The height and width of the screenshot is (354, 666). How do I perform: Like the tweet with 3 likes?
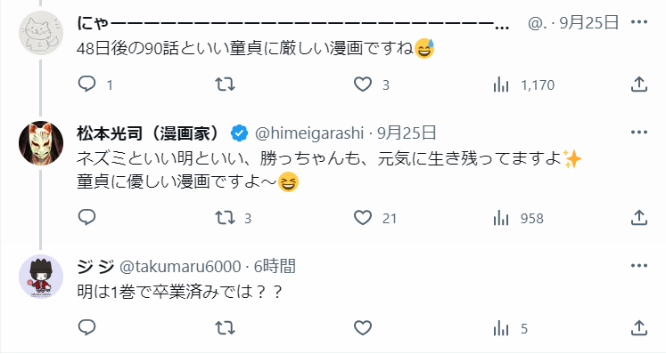tap(363, 84)
